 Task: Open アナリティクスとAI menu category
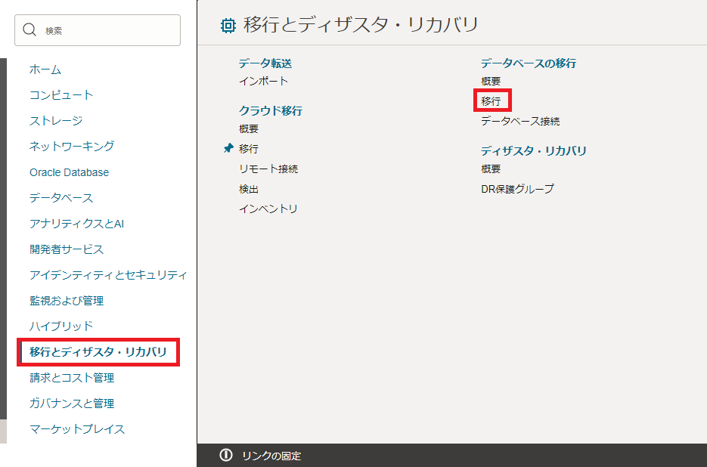pyautogui.click(x=76, y=224)
